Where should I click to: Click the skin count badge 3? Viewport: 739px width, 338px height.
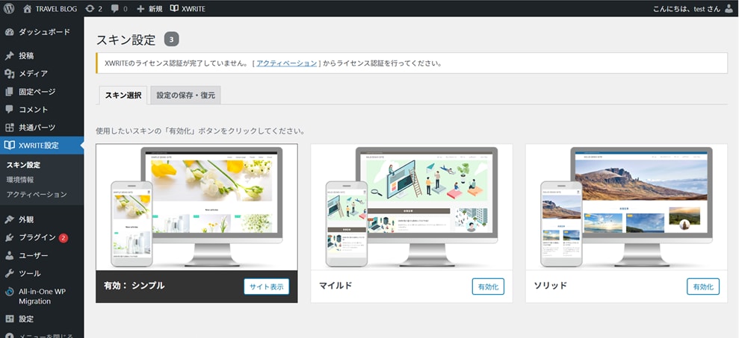(x=172, y=40)
